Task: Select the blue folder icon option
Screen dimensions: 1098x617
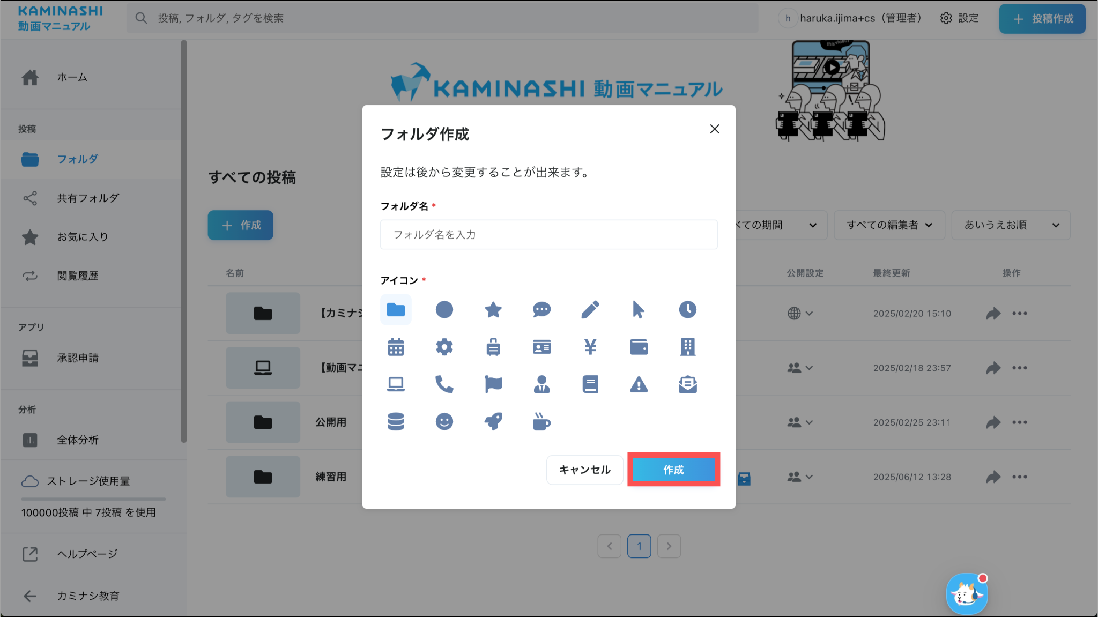Action: (396, 309)
